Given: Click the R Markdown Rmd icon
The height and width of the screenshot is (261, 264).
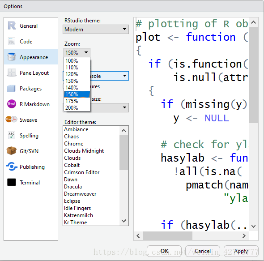Looking at the screenshot, I should 12,104.
